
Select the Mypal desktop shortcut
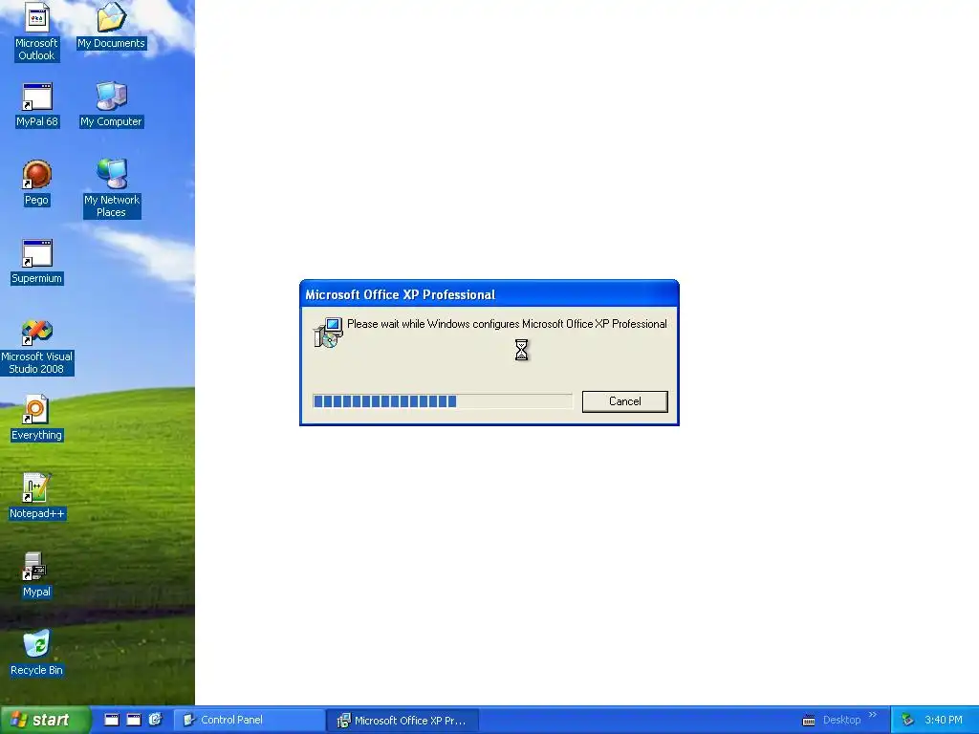coord(36,574)
